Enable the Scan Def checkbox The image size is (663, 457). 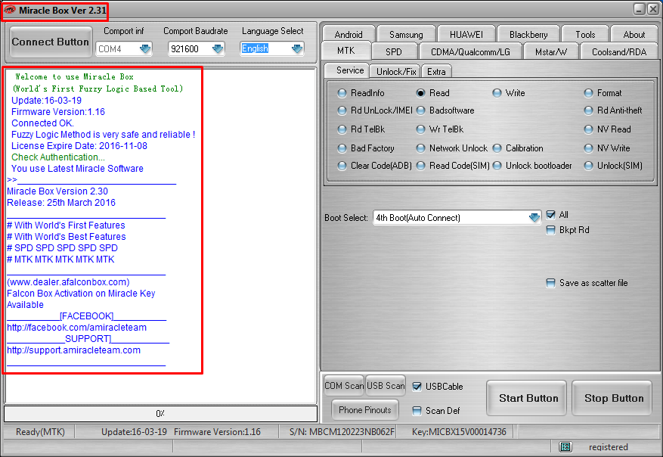click(x=417, y=411)
